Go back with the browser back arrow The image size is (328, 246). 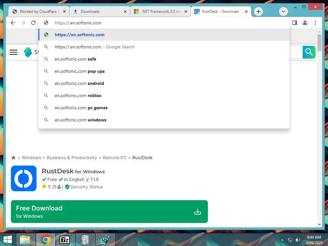tap(13, 23)
